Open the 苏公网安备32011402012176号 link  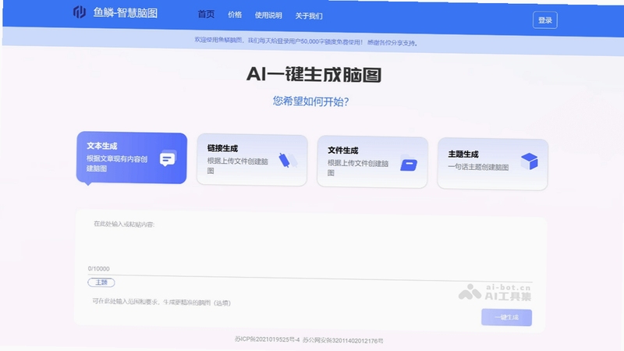point(342,340)
